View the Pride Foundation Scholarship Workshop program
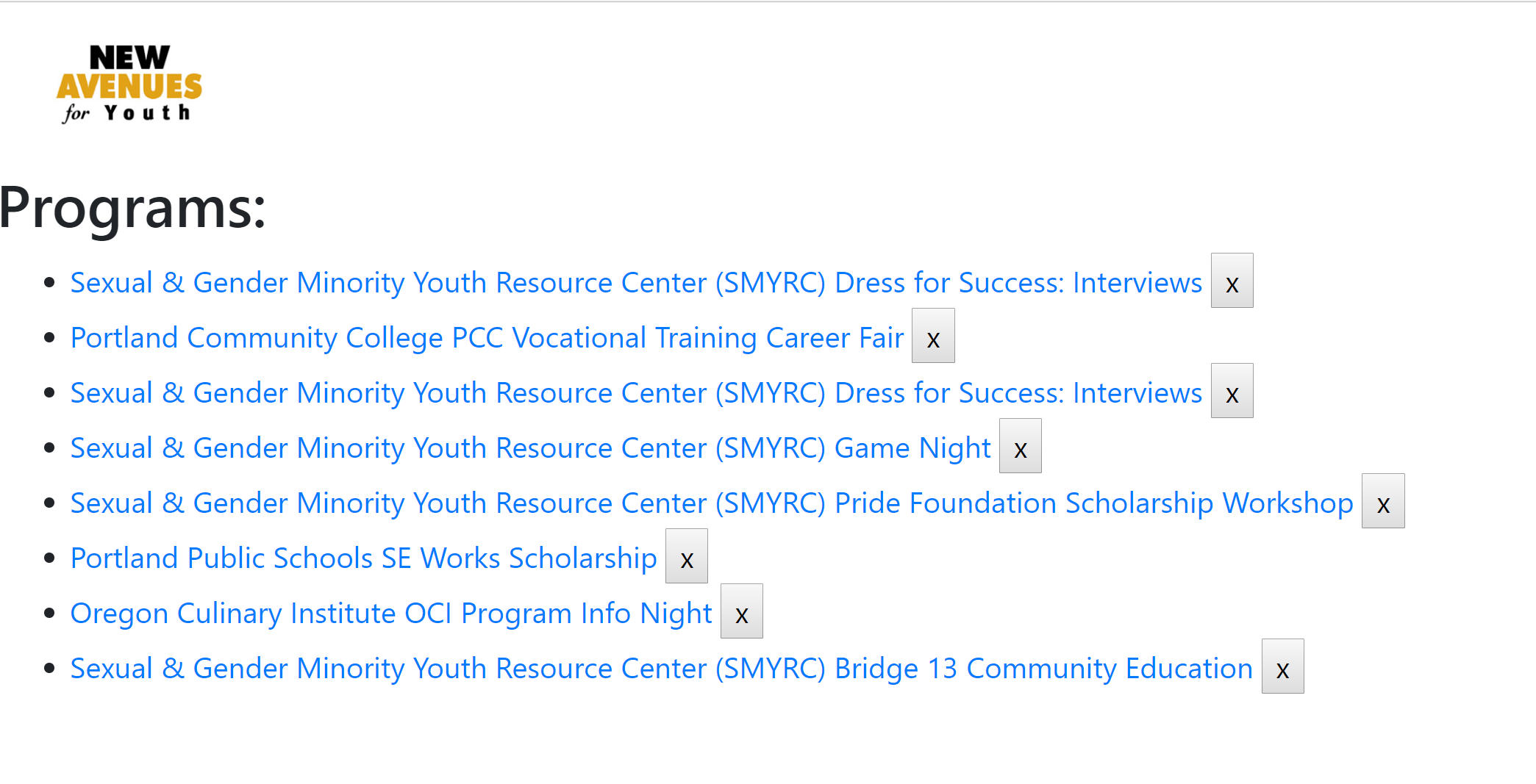The width and height of the screenshot is (1536, 784). 711,503
